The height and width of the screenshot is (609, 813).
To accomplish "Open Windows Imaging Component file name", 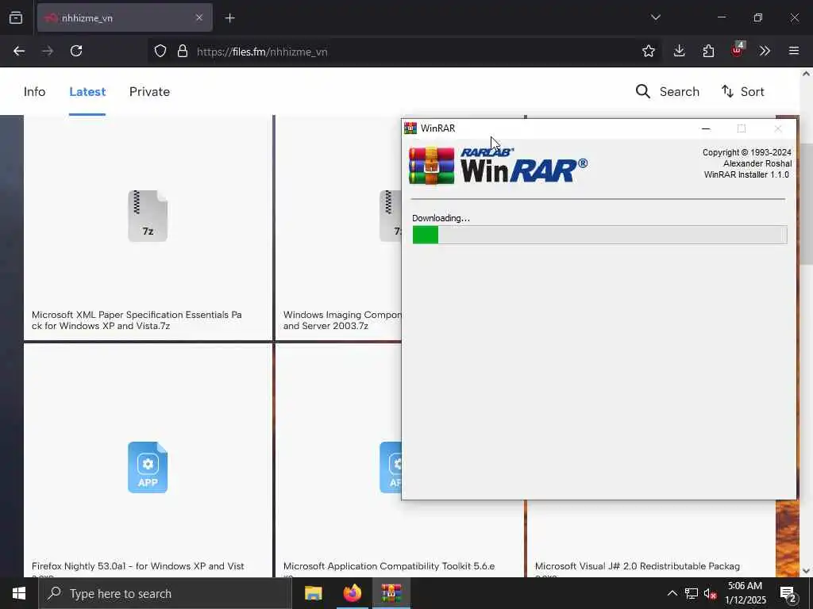I will pyautogui.click(x=342, y=320).
